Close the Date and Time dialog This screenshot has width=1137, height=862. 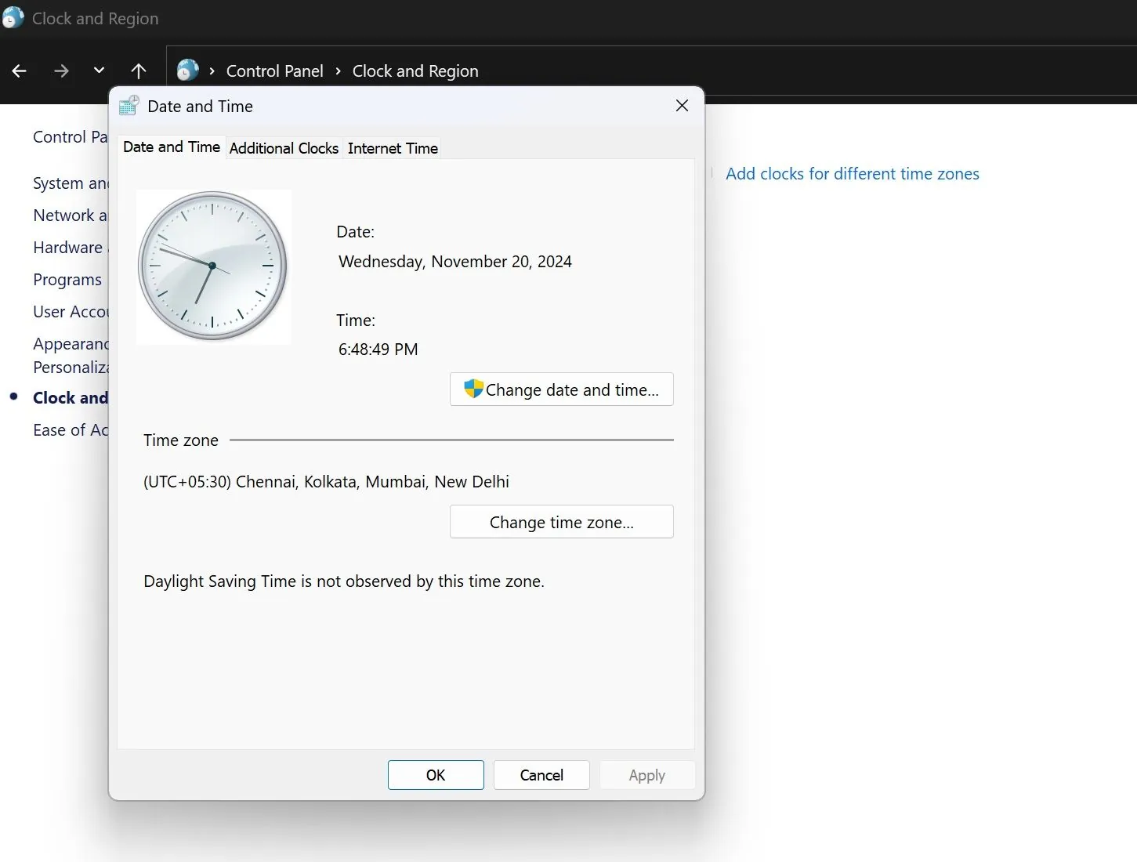click(x=682, y=106)
